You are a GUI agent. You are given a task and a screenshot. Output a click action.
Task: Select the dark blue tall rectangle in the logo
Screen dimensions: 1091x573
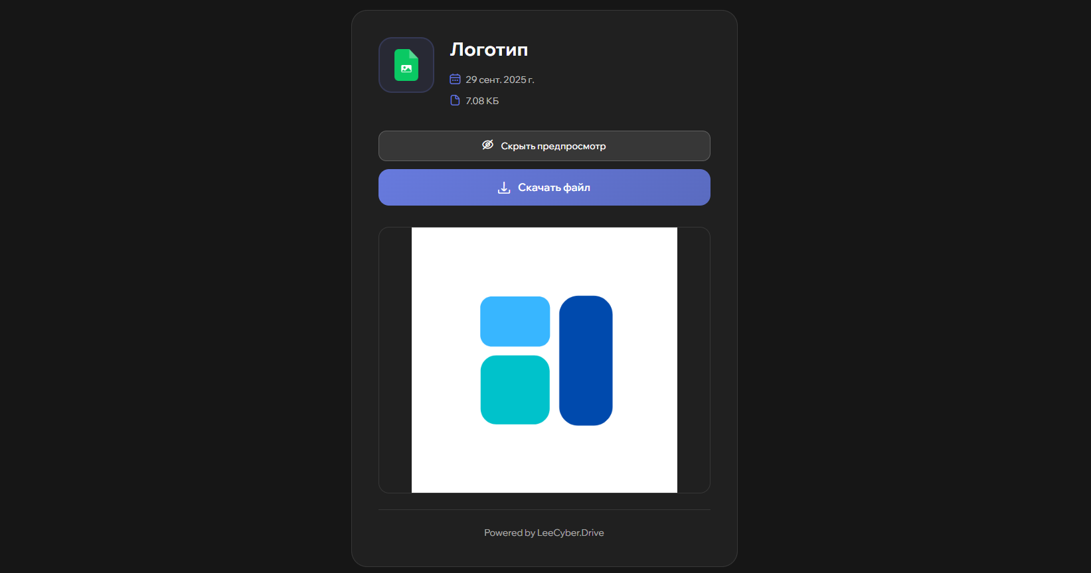[586, 360]
